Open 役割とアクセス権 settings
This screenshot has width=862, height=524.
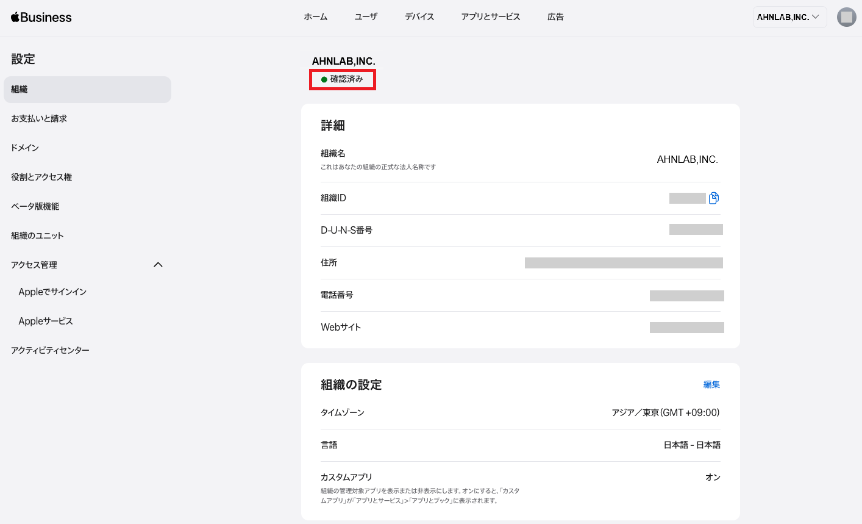[x=41, y=177]
